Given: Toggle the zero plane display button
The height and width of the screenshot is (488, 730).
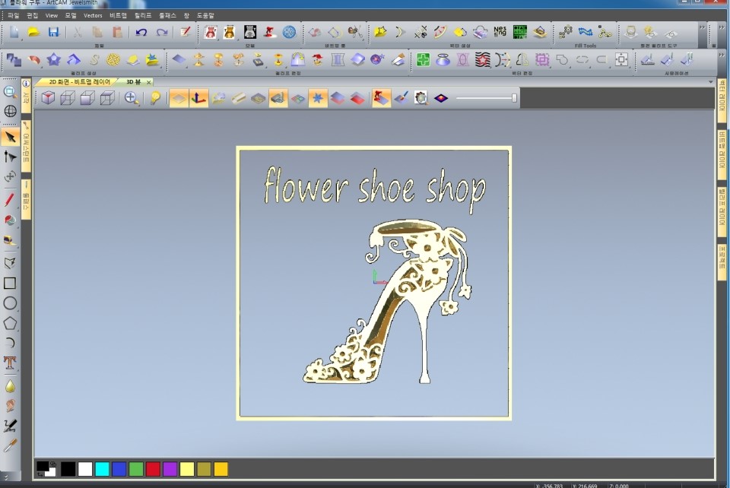Looking at the screenshot, I should [x=179, y=98].
